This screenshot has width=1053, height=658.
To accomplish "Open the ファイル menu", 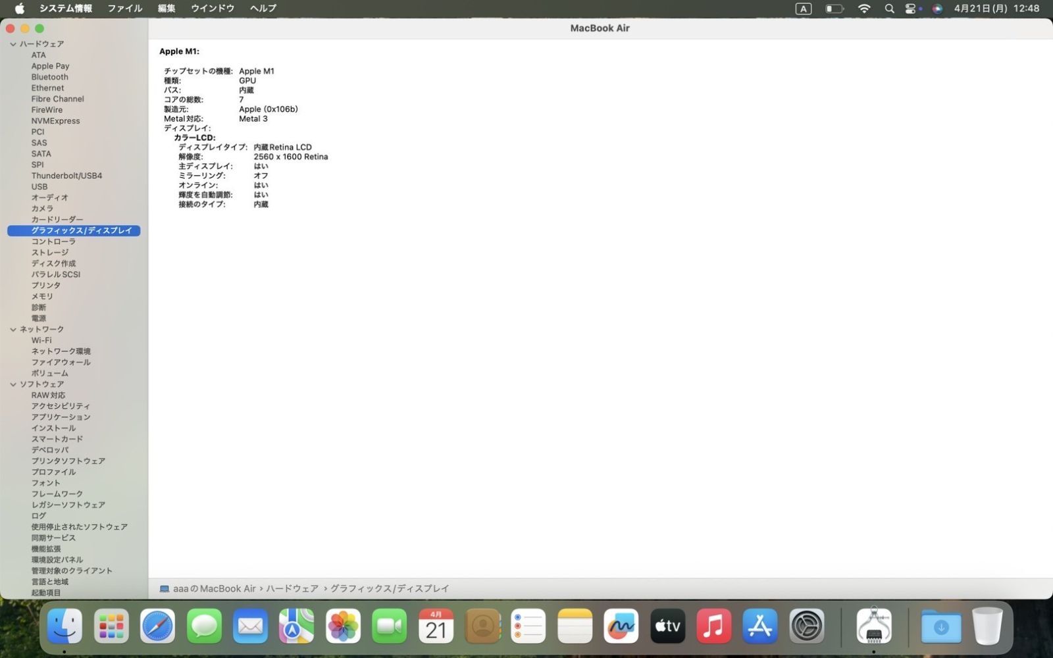I will pyautogui.click(x=124, y=9).
